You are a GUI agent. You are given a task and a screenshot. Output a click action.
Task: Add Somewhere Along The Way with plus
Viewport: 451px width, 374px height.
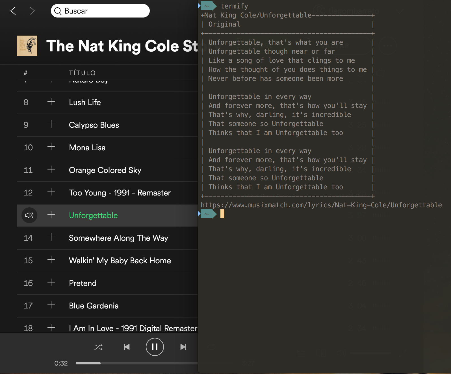point(51,237)
